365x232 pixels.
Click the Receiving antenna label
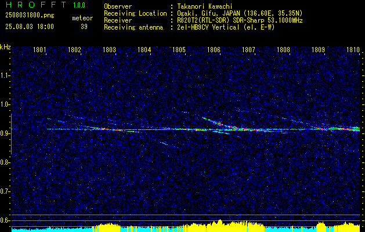click(x=133, y=27)
